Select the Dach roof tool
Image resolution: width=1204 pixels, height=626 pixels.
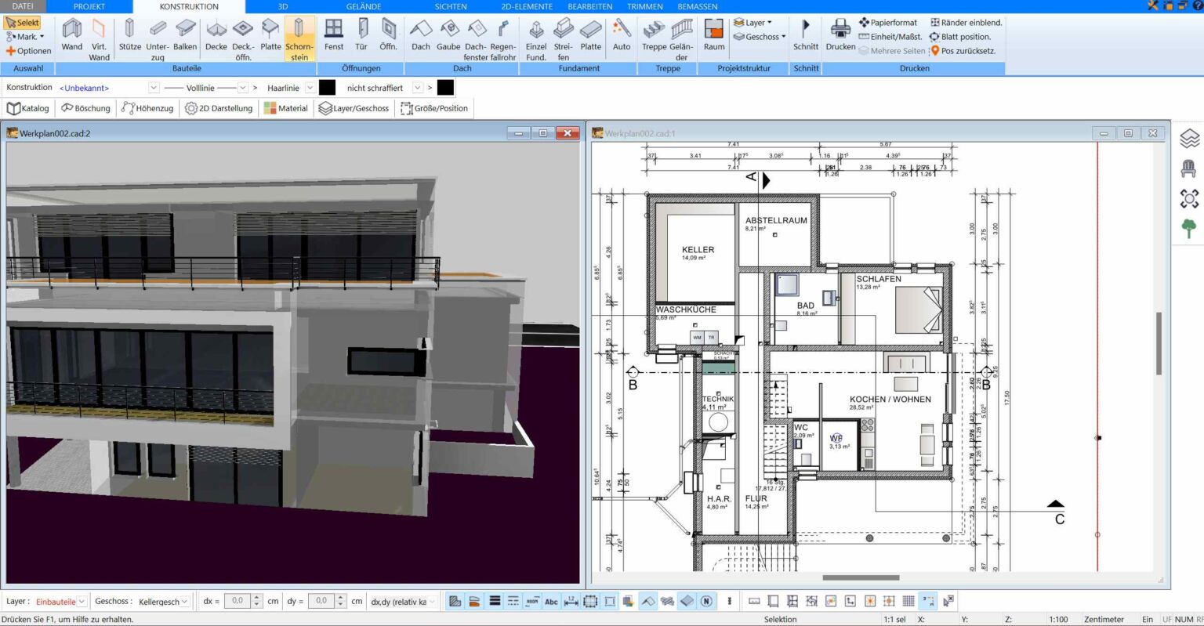point(421,37)
